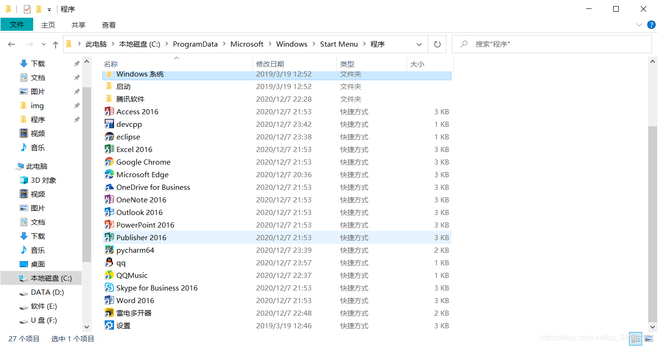Image resolution: width=658 pixels, height=346 pixels.
Task: Click the Skype for Business 2016 icon
Action: click(109, 288)
